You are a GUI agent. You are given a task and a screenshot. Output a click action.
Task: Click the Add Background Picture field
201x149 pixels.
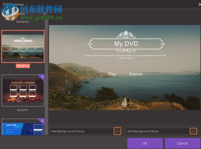coord(81,131)
